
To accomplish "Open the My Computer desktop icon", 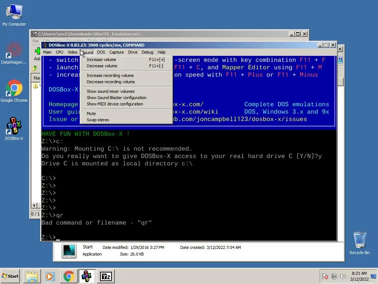I will [x=14, y=15].
